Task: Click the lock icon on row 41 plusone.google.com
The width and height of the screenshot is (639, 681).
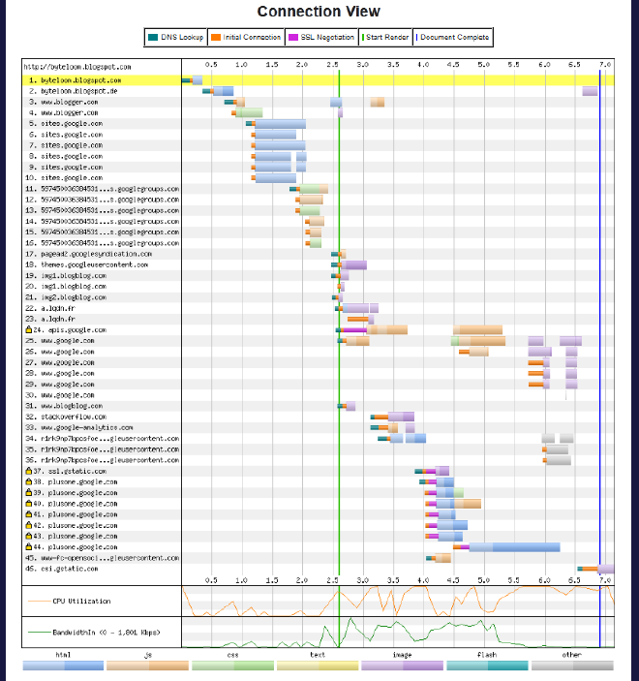Action: click(x=29, y=514)
